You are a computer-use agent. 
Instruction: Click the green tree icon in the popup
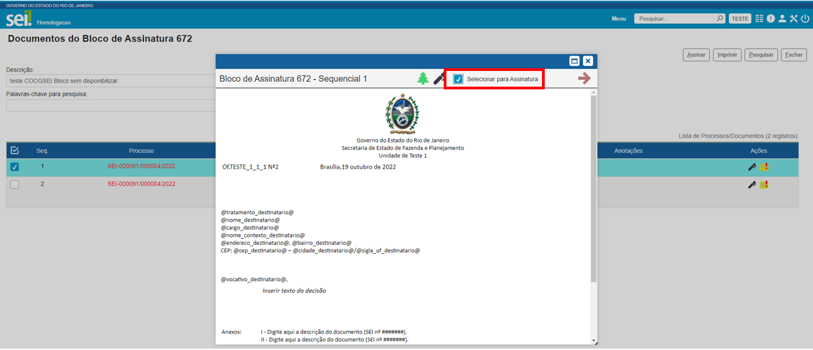(423, 78)
